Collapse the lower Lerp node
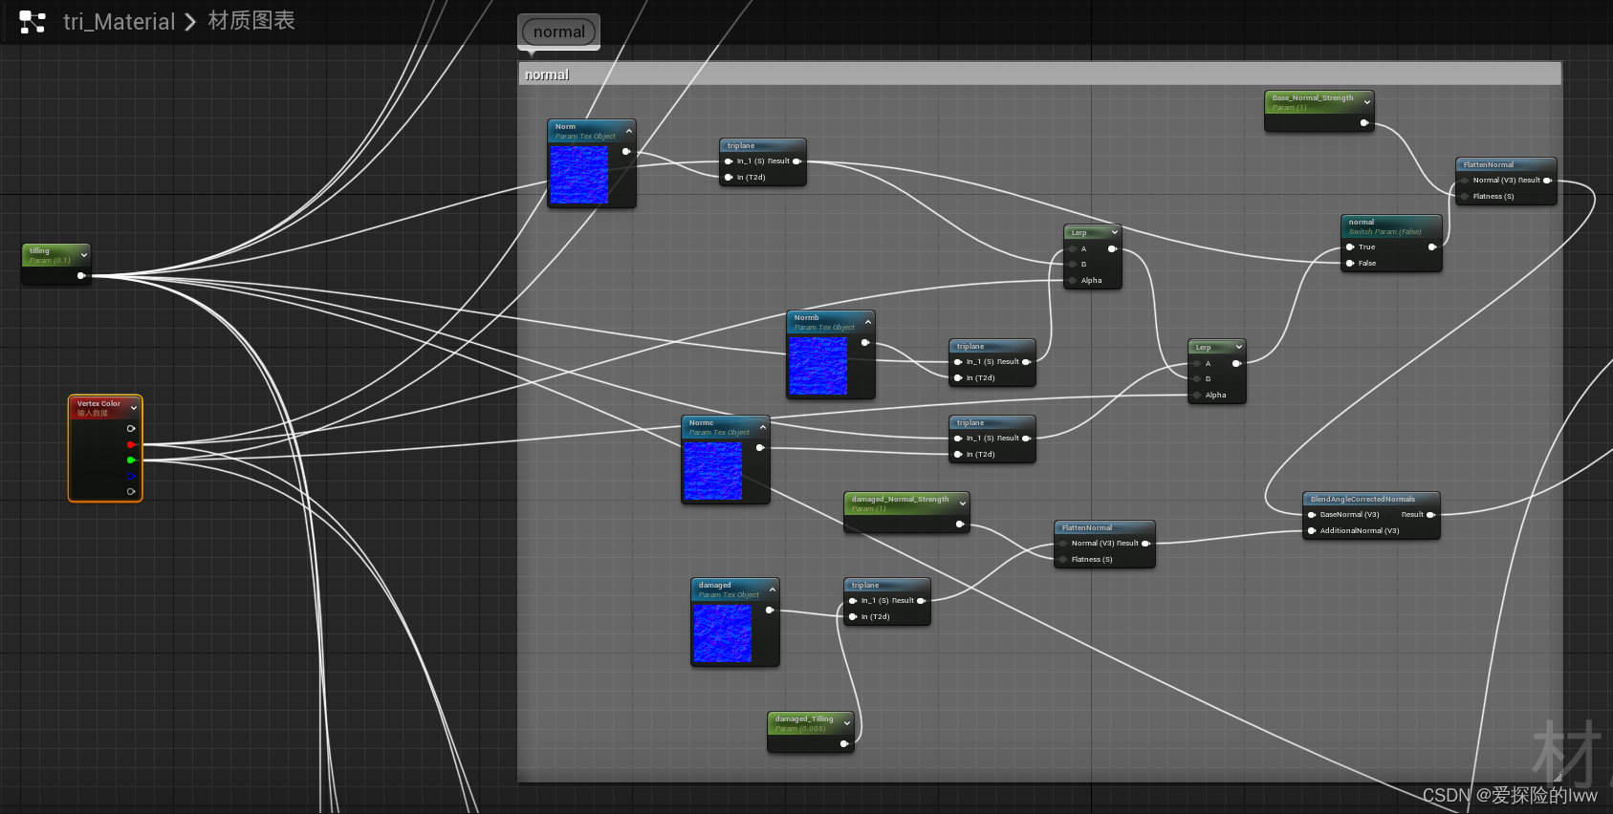Viewport: 1613px width, 814px height. (x=1239, y=347)
